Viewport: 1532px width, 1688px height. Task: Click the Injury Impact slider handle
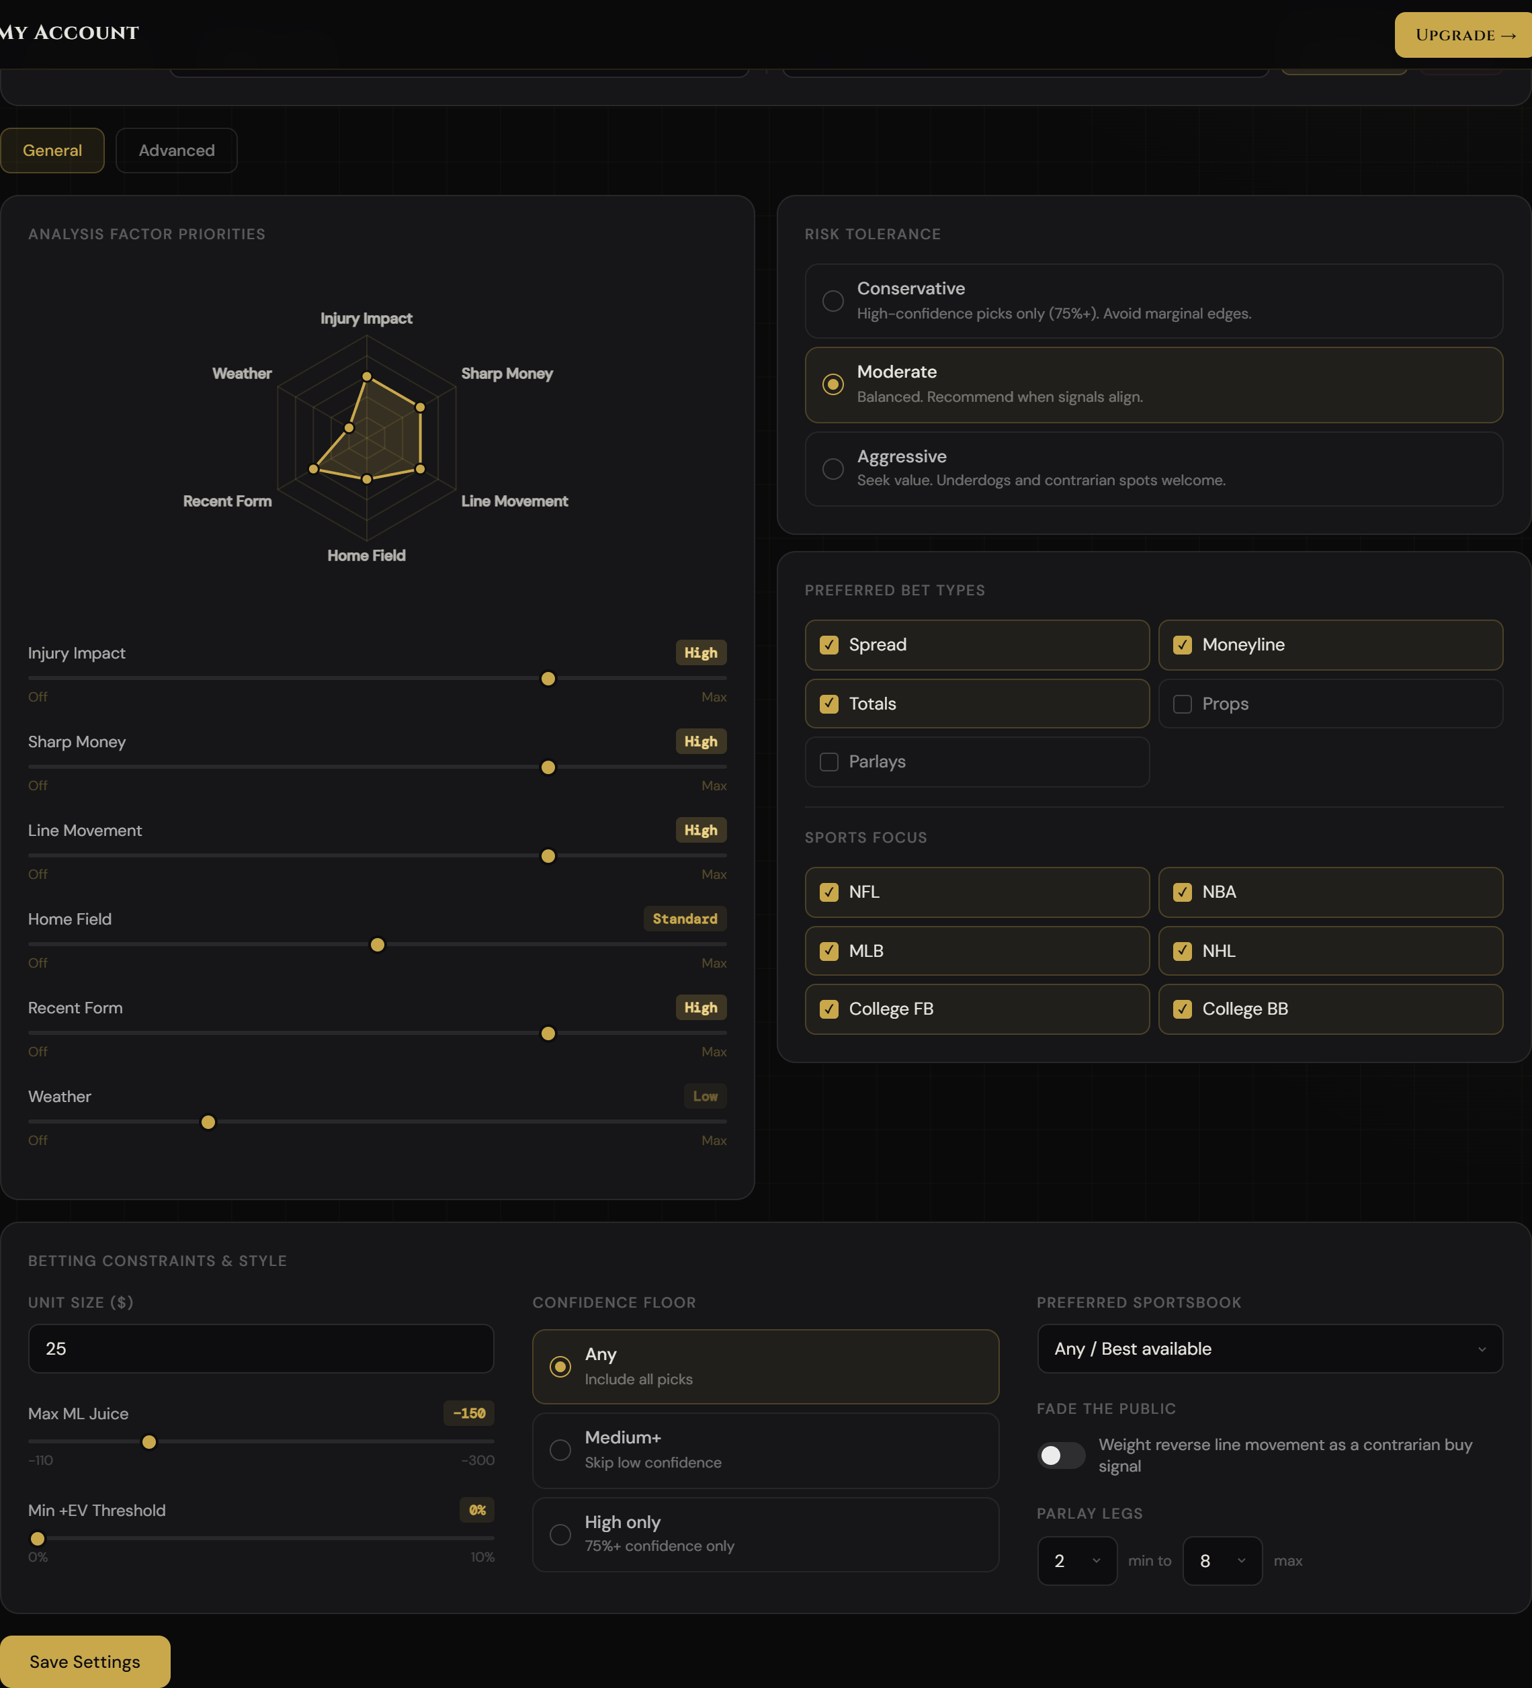(x=548, y=679)
